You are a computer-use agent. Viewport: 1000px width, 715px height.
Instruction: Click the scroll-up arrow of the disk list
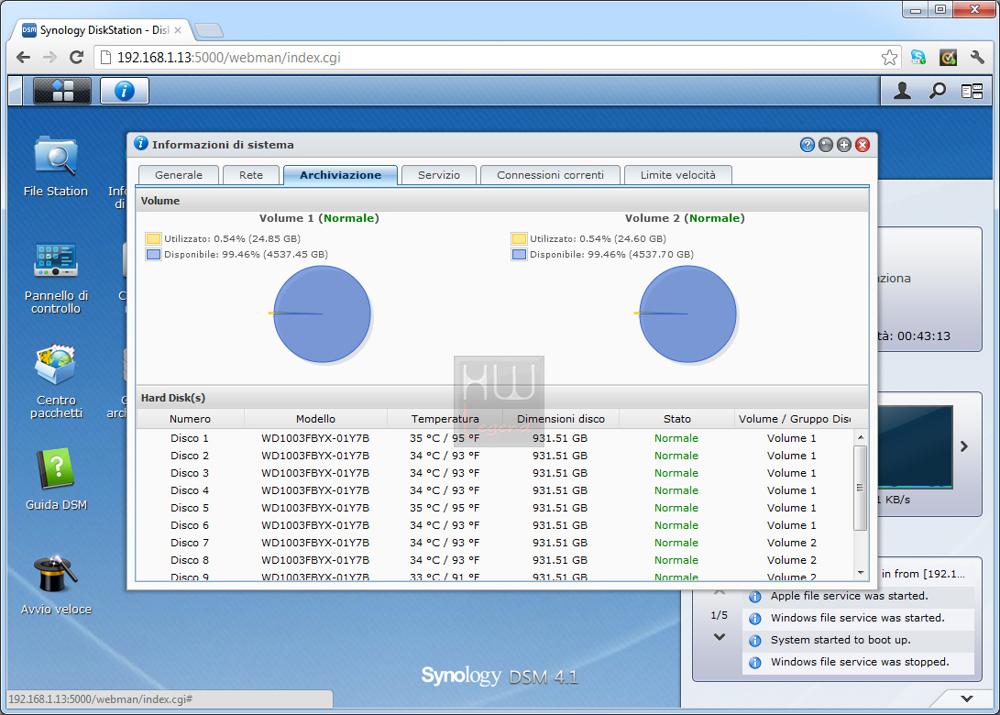tap(861, 437)
